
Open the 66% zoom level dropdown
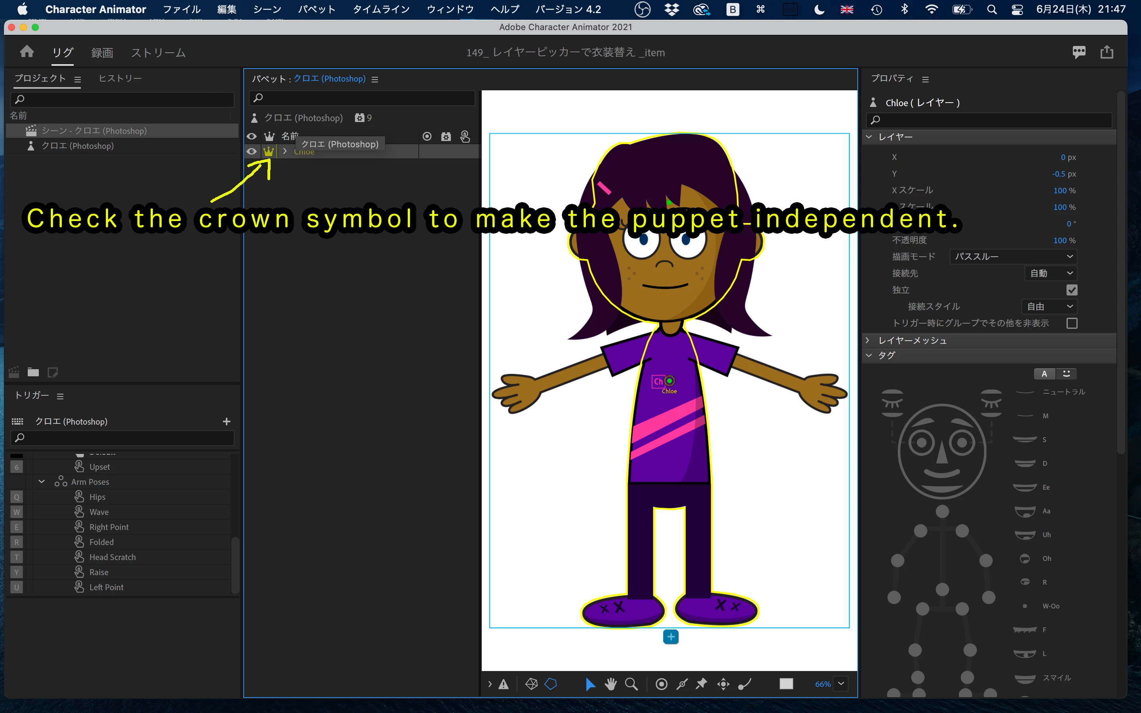point(841,684)
